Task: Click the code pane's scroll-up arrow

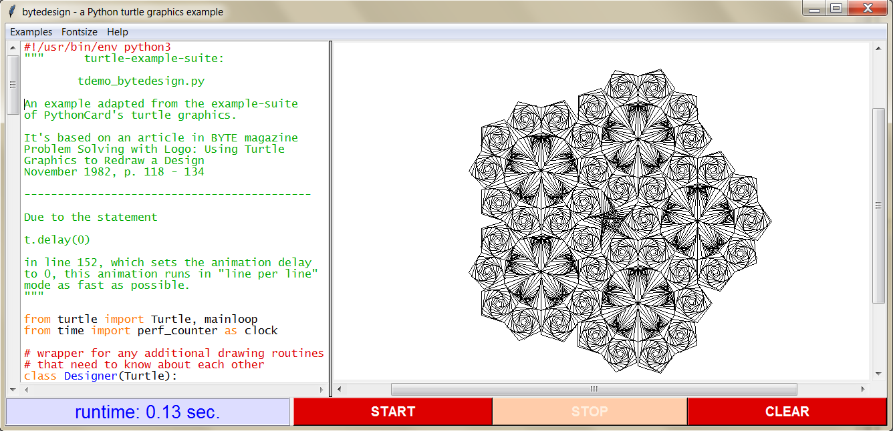Action: pos(13,47)
